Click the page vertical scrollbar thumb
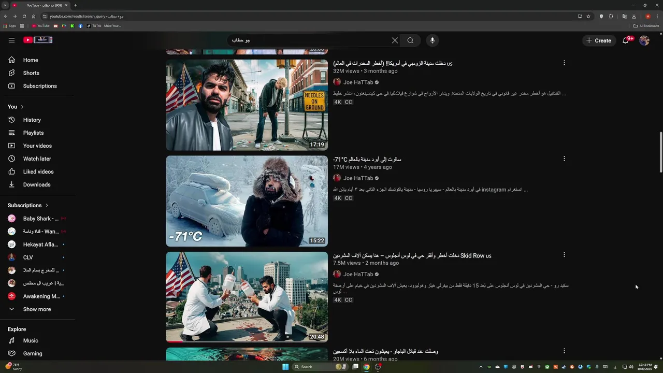The width and height of the screenshot is (663, 373). [660, 153]
